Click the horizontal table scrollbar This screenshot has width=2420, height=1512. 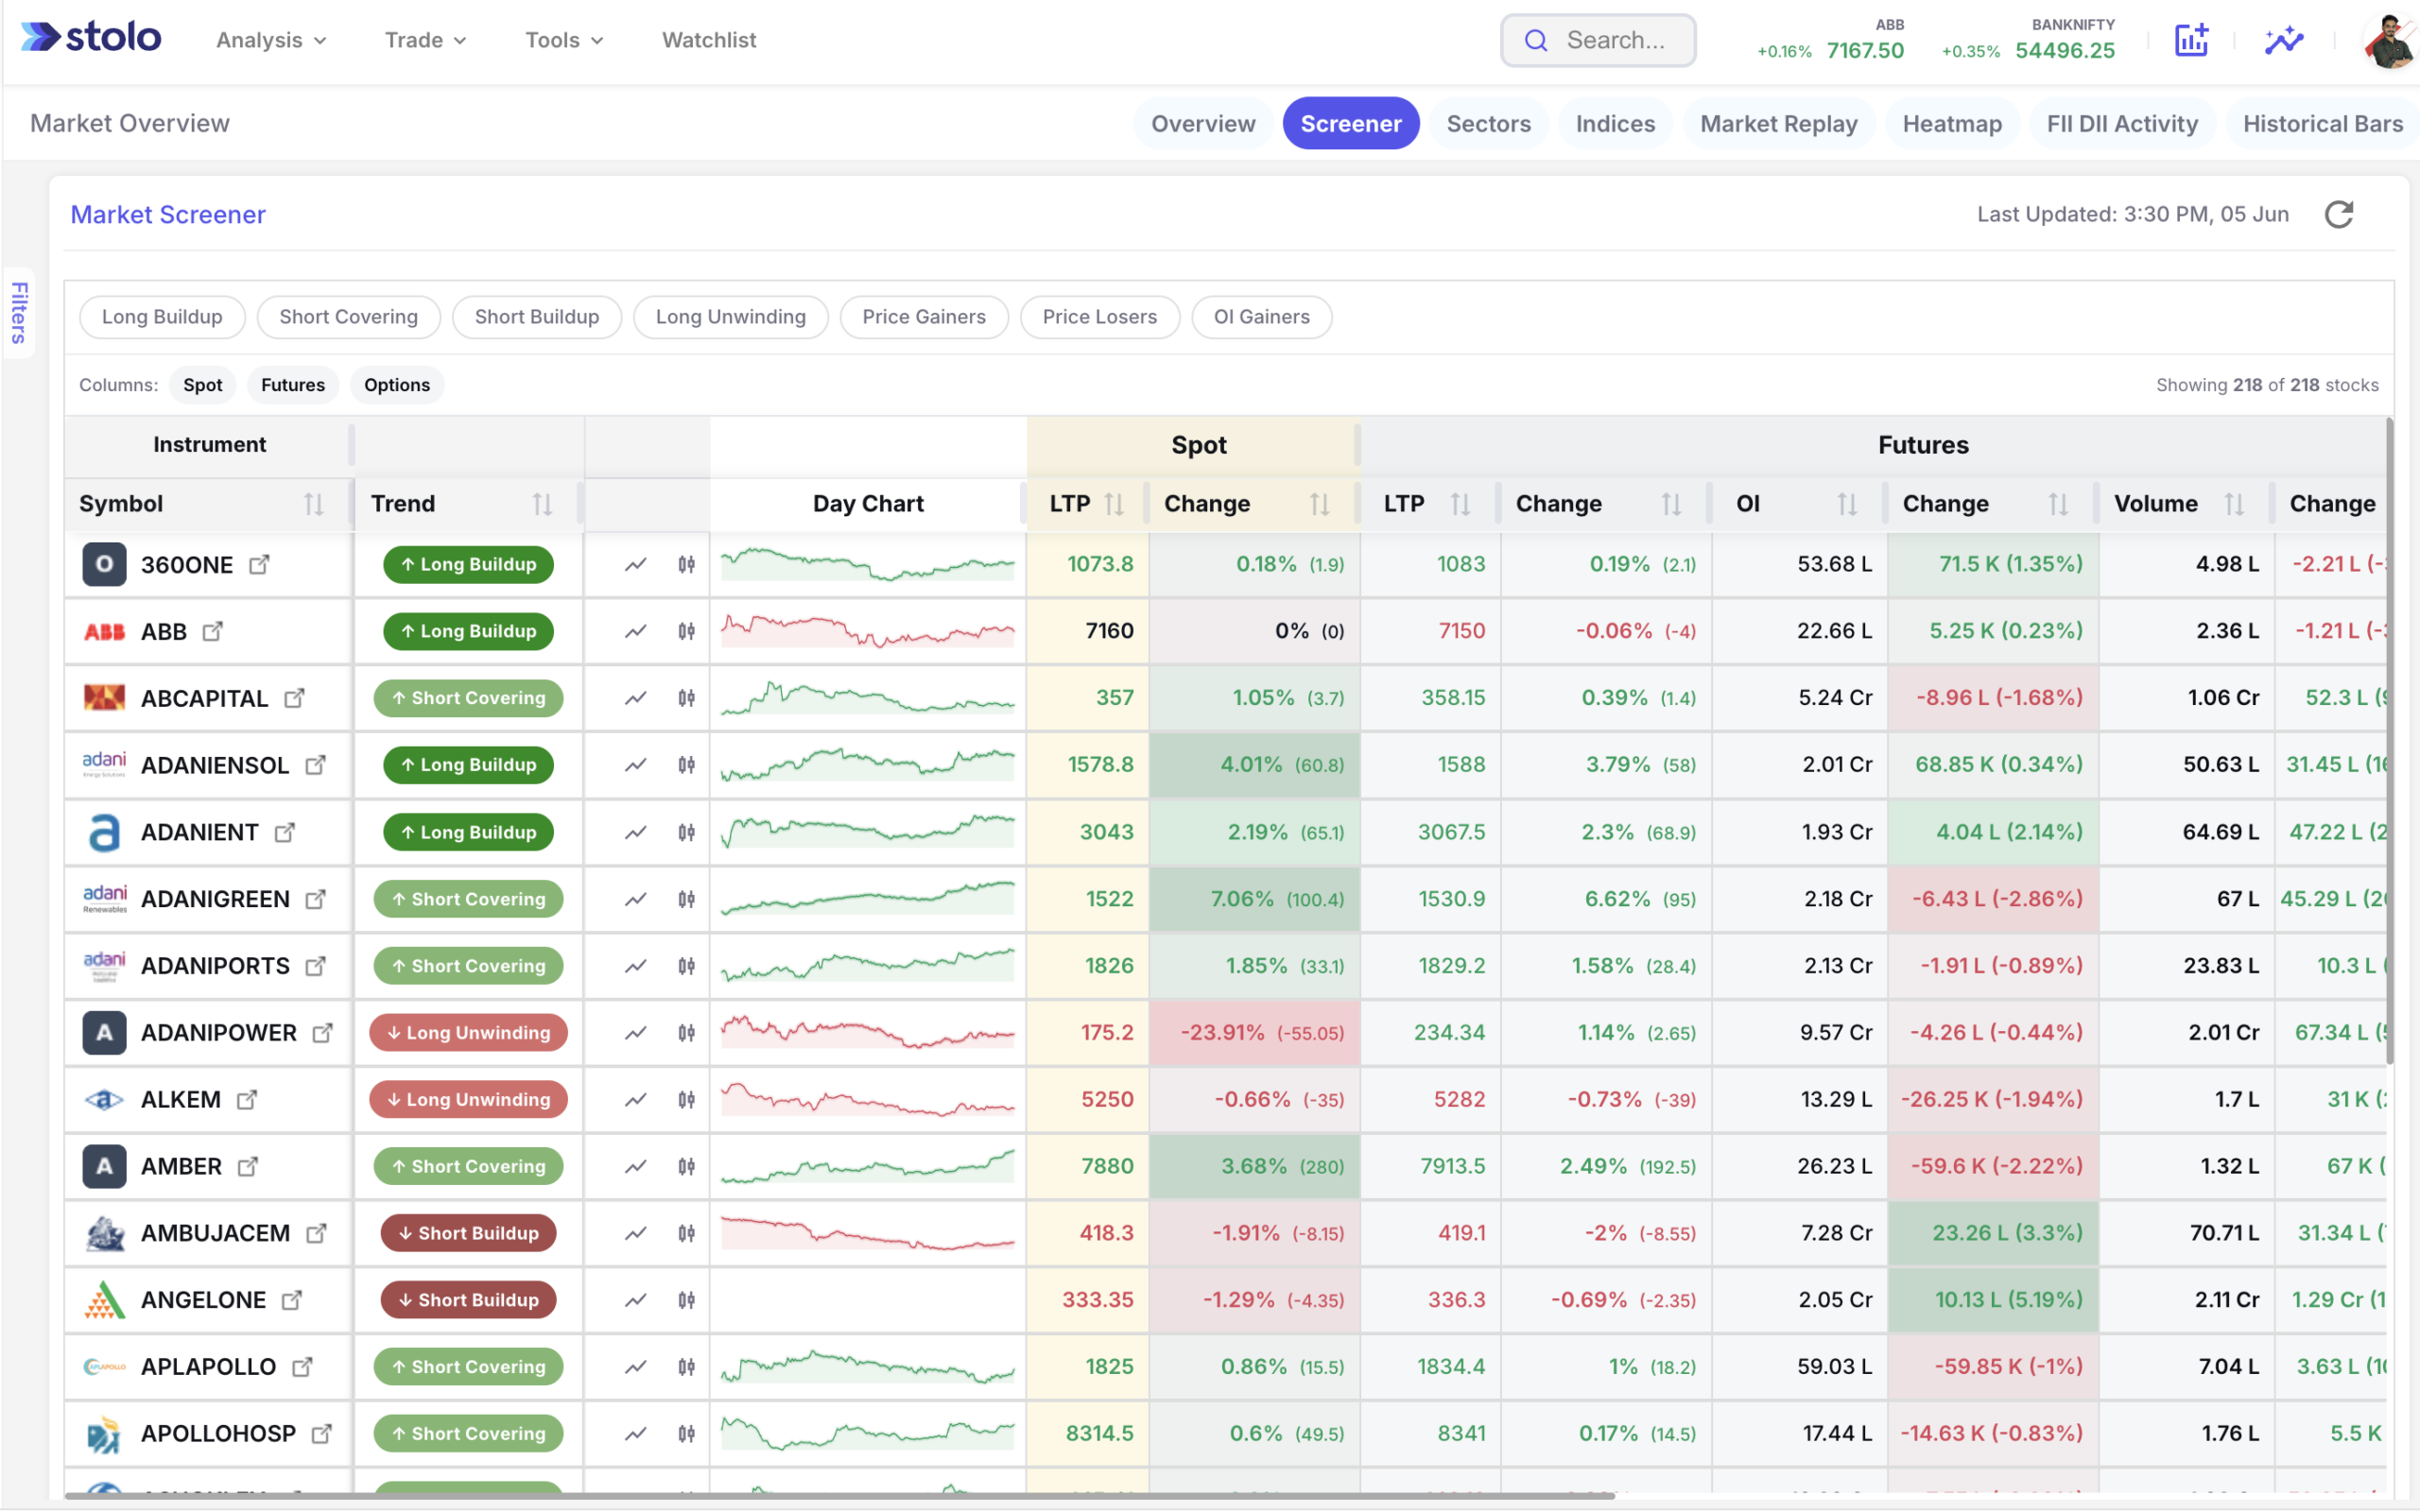pos(840,1496)
